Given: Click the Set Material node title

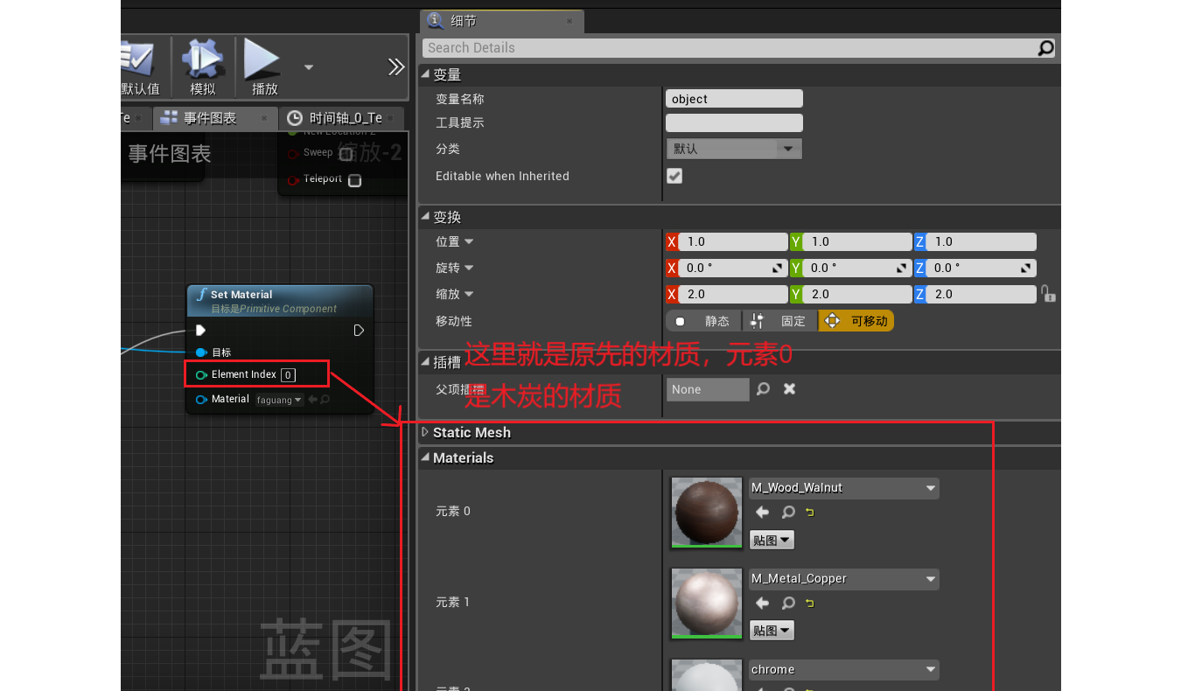Looking at the screenshot, I should [241, 295].
